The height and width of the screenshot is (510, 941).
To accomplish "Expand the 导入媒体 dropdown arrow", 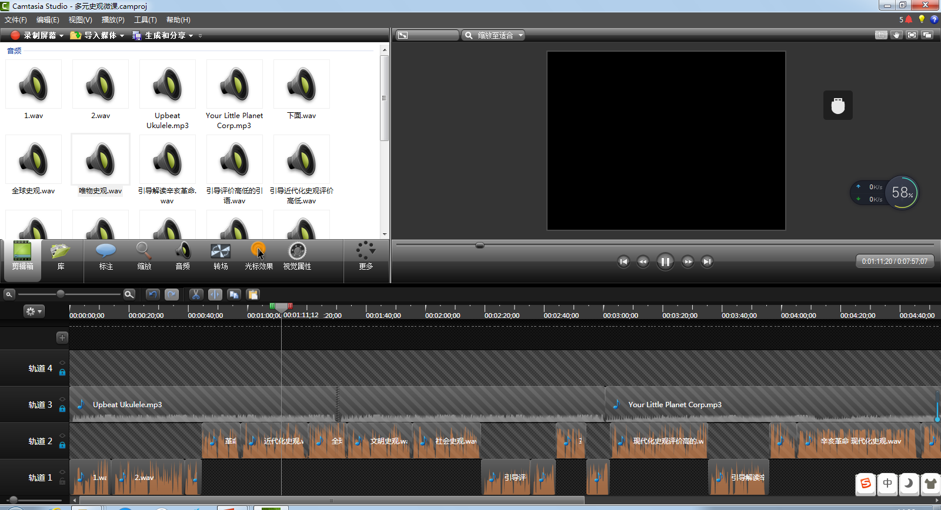I will tap(122, 36).
